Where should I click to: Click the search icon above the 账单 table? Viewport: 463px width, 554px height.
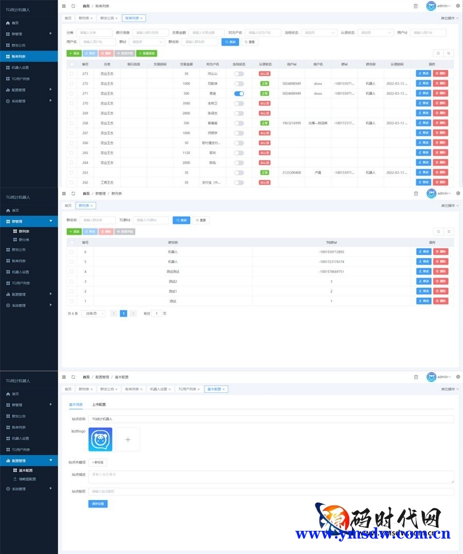coord(438,53)
